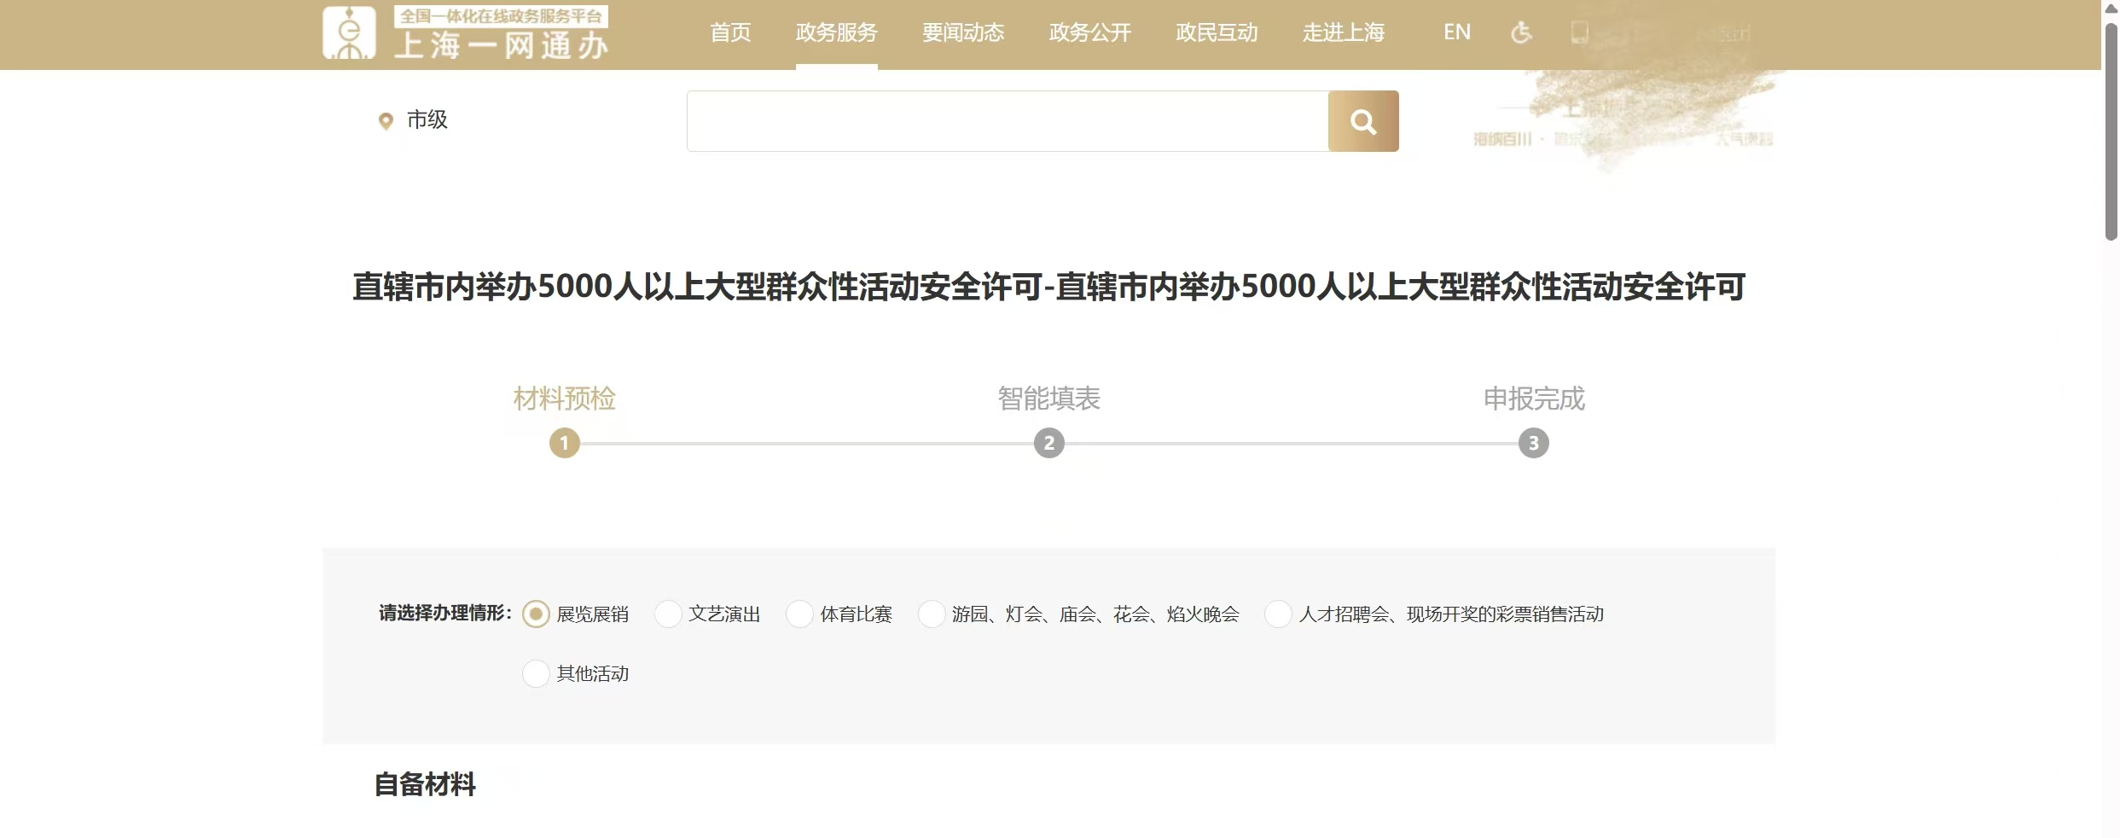Click step 2 circle under 智能填表
This screenshot has height=838, width=2120.
pyautogui.click(x=1048, y=444)
